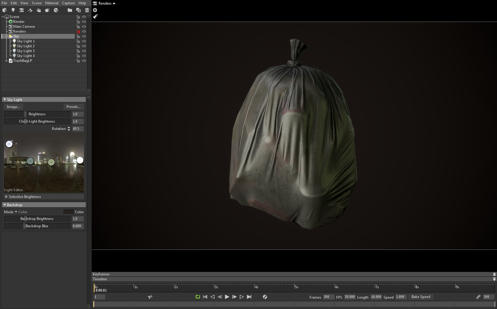497x309 pixels.
Task: Hide Sky Light 2 using its eye icon
Action: pos(84,46)
